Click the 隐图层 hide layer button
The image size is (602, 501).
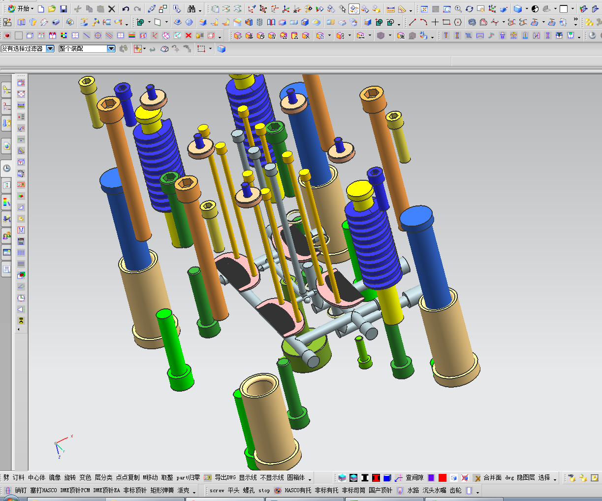coord(526,477)
